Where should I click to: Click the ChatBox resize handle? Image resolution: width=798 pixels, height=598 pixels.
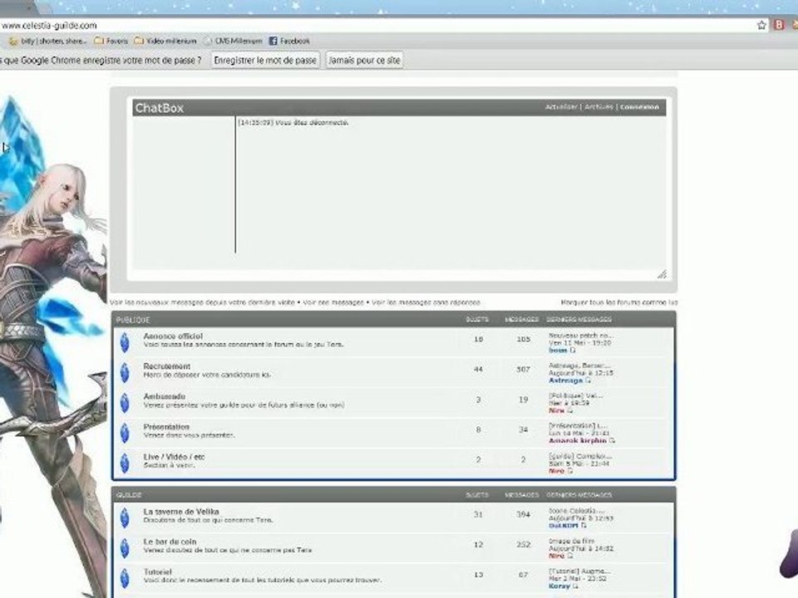click(x=662, y=274)
